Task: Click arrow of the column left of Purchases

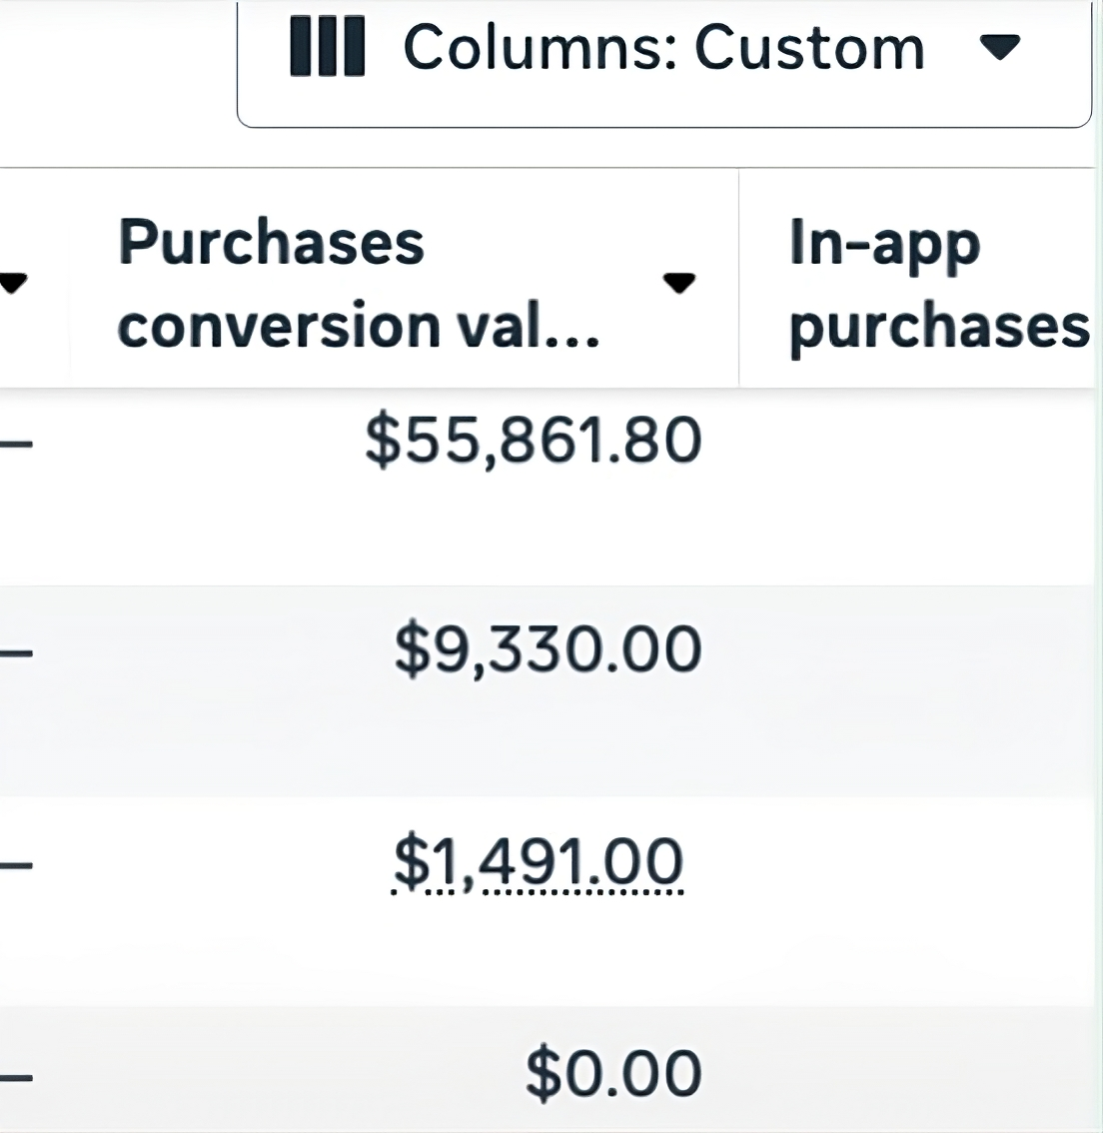Action: (10, 285)
